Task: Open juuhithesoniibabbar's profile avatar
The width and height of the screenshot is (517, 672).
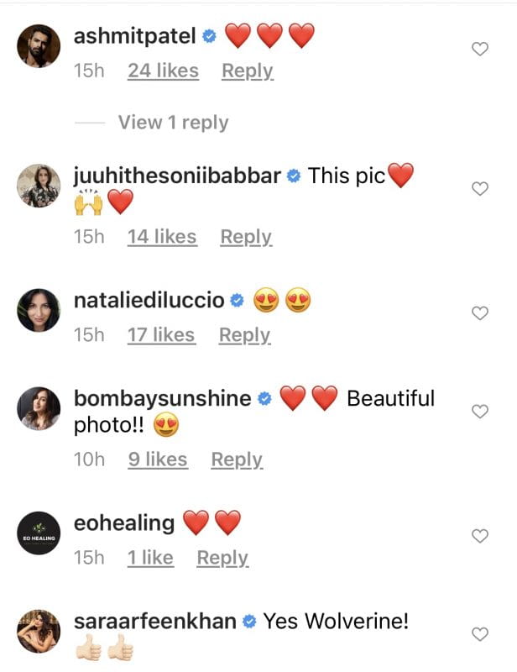Action: point(39,186)
